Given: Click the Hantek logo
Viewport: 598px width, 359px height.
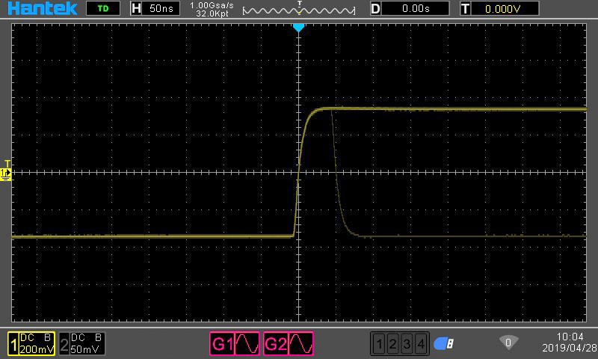Looking at the screenshot, I should click(43, 8).
